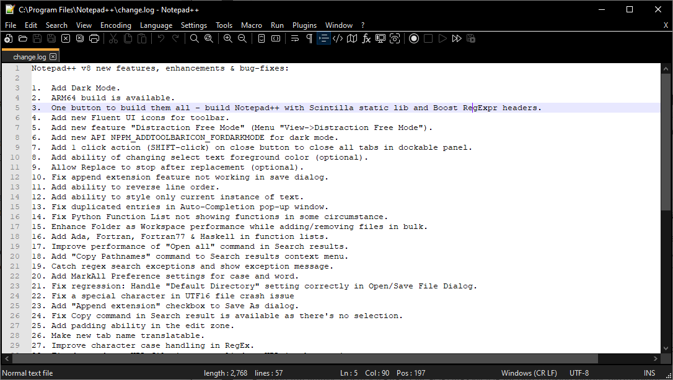Open the Edit menu
Screen dimensions: 673x380
point(31,25)
